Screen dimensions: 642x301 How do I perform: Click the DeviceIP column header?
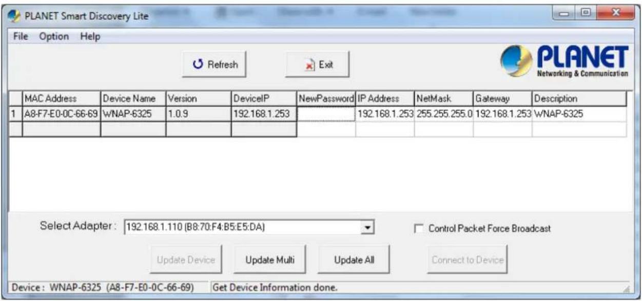pyautogui.click(x=264, y=98)
